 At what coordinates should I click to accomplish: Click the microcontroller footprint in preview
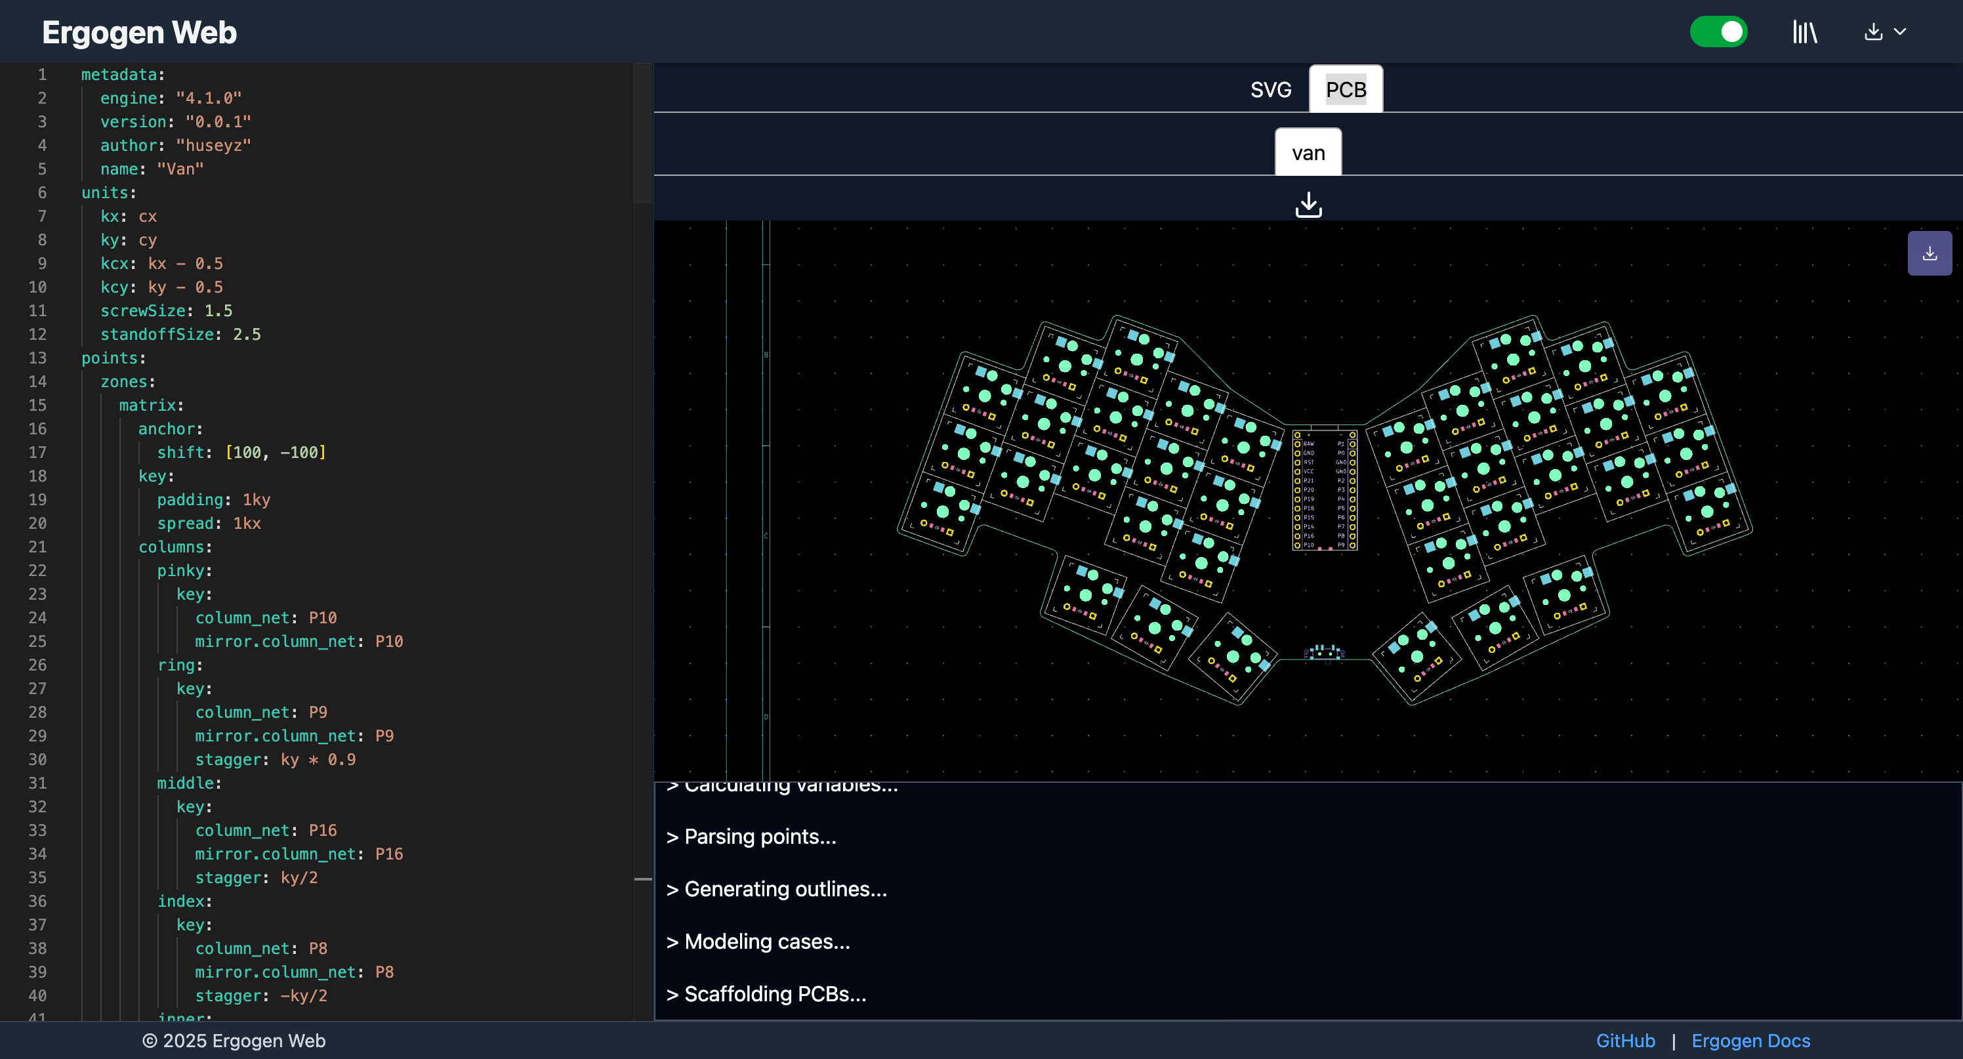click(x=1325, y=490)
